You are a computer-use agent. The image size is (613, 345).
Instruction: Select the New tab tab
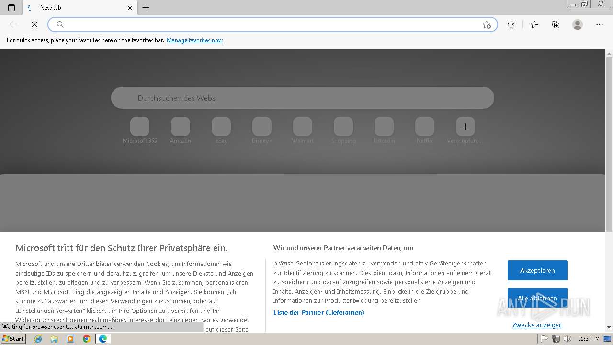tap(79, 8)
